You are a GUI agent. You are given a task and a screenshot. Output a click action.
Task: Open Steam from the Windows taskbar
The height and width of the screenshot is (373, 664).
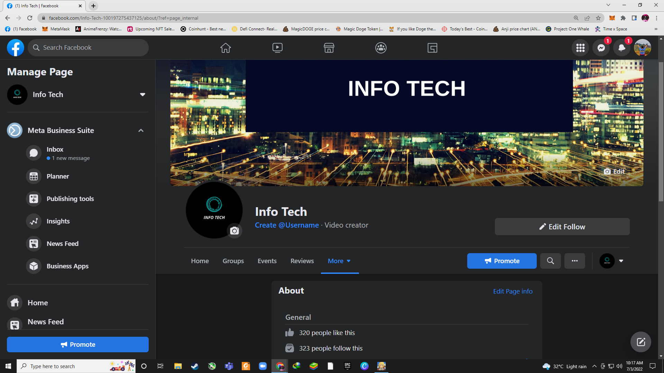tap(195, 366)
